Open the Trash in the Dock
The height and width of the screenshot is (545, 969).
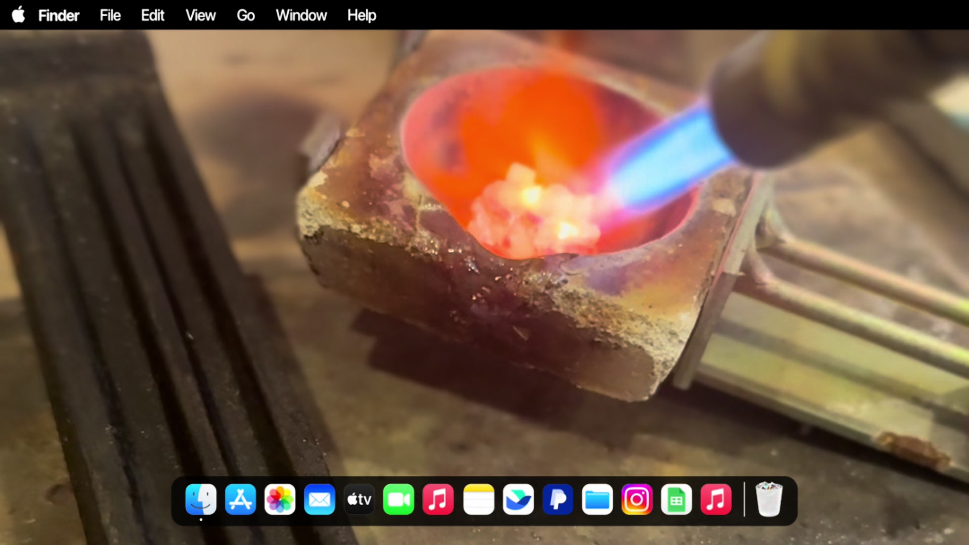coord(769,500)
